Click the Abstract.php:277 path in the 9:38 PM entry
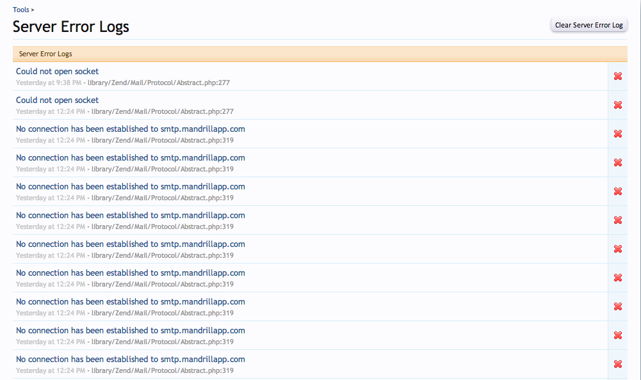 (x=159, y=83)
